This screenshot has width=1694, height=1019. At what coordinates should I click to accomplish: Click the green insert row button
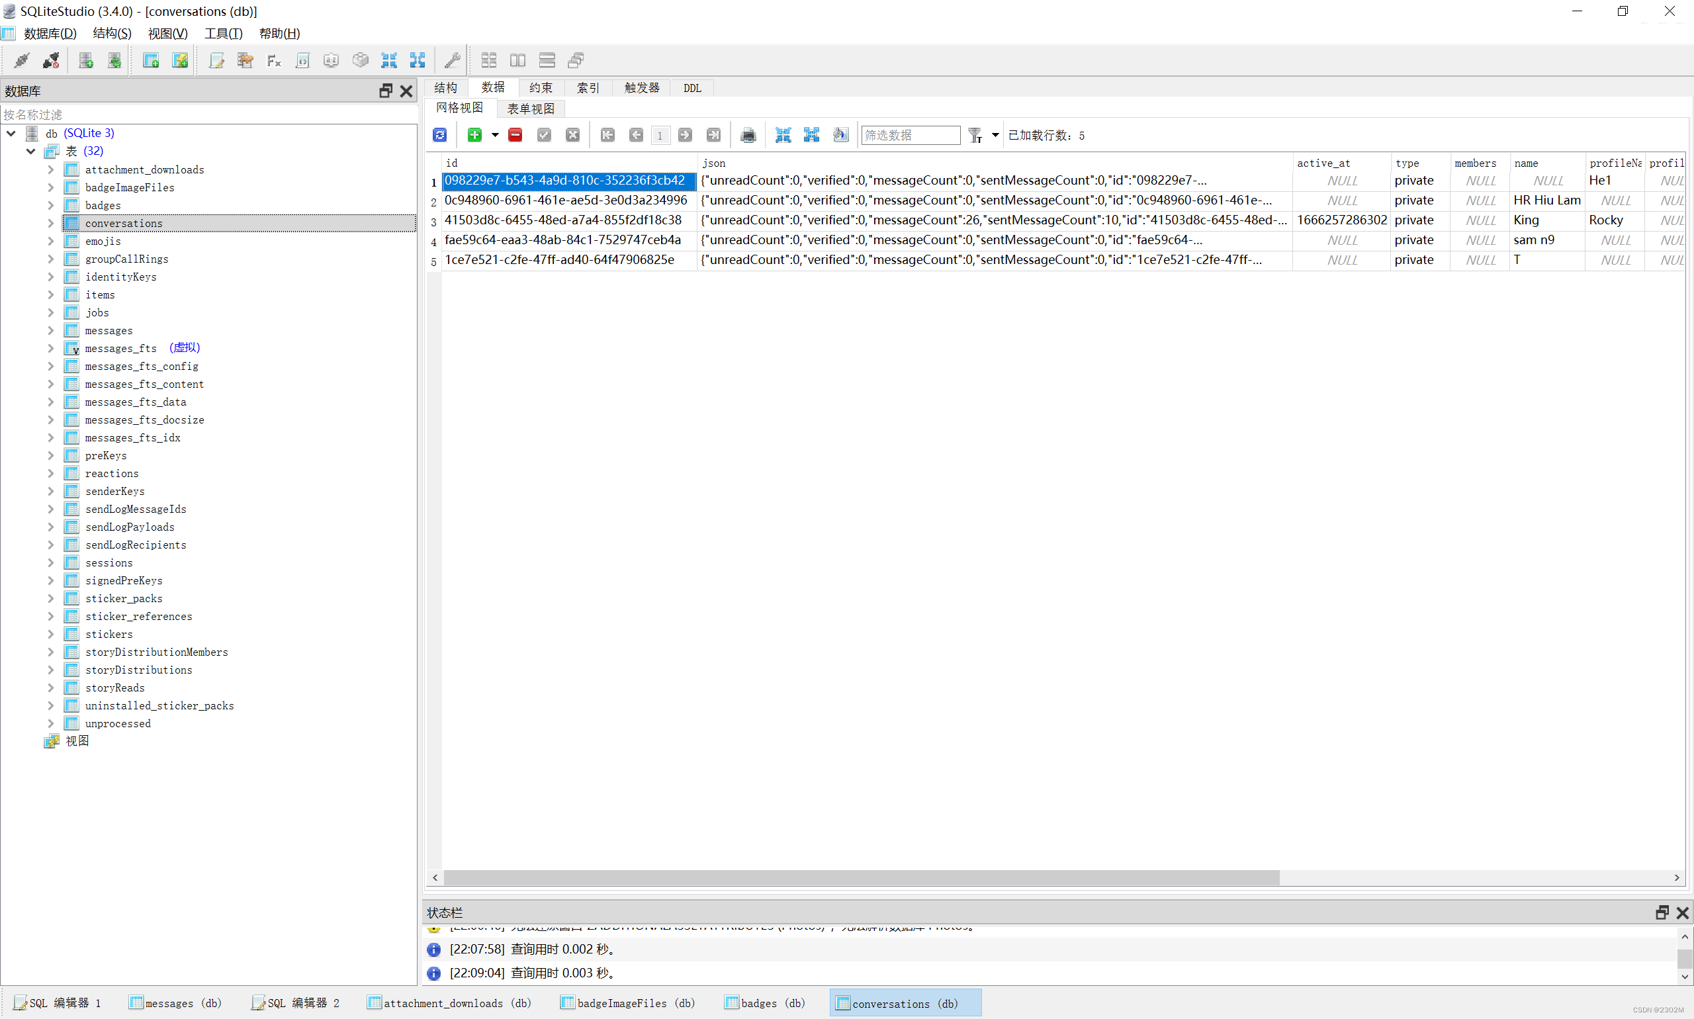474,135
